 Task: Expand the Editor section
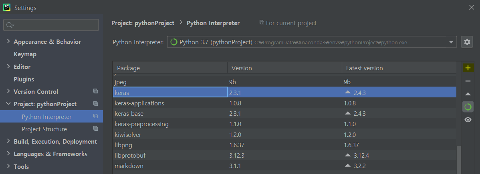tap(8, 66)
